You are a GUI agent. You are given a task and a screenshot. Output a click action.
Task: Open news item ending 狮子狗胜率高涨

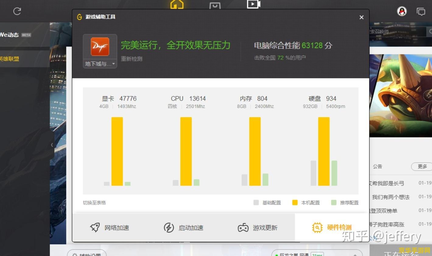click(x=387, y=224)
